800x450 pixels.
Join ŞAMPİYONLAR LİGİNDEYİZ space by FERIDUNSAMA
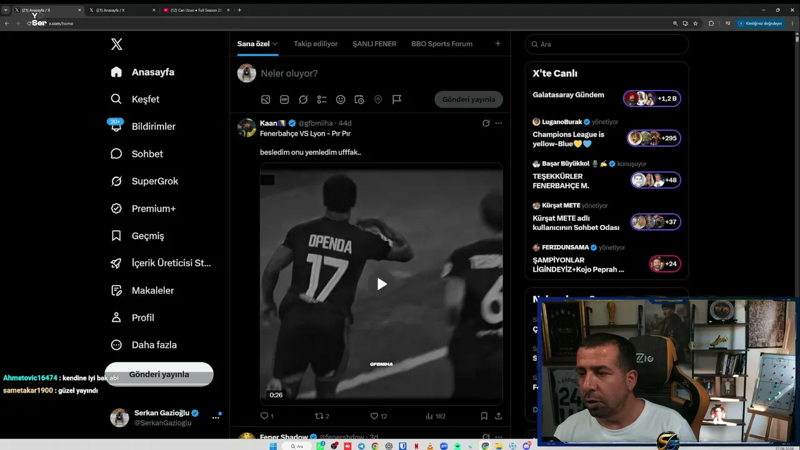tap(665, 264)
